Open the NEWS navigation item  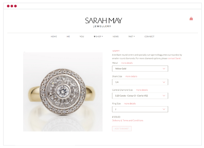tap(116, 37)
